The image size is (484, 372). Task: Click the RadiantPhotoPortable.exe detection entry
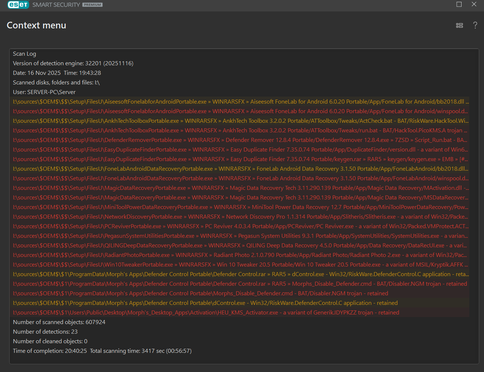coord(240,255)
